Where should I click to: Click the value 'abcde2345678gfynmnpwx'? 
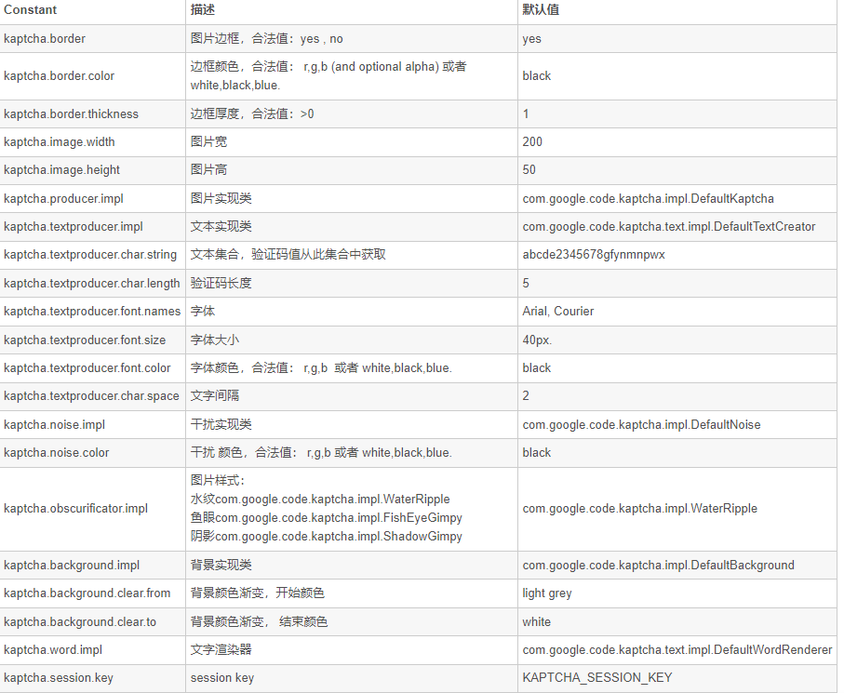594,255
